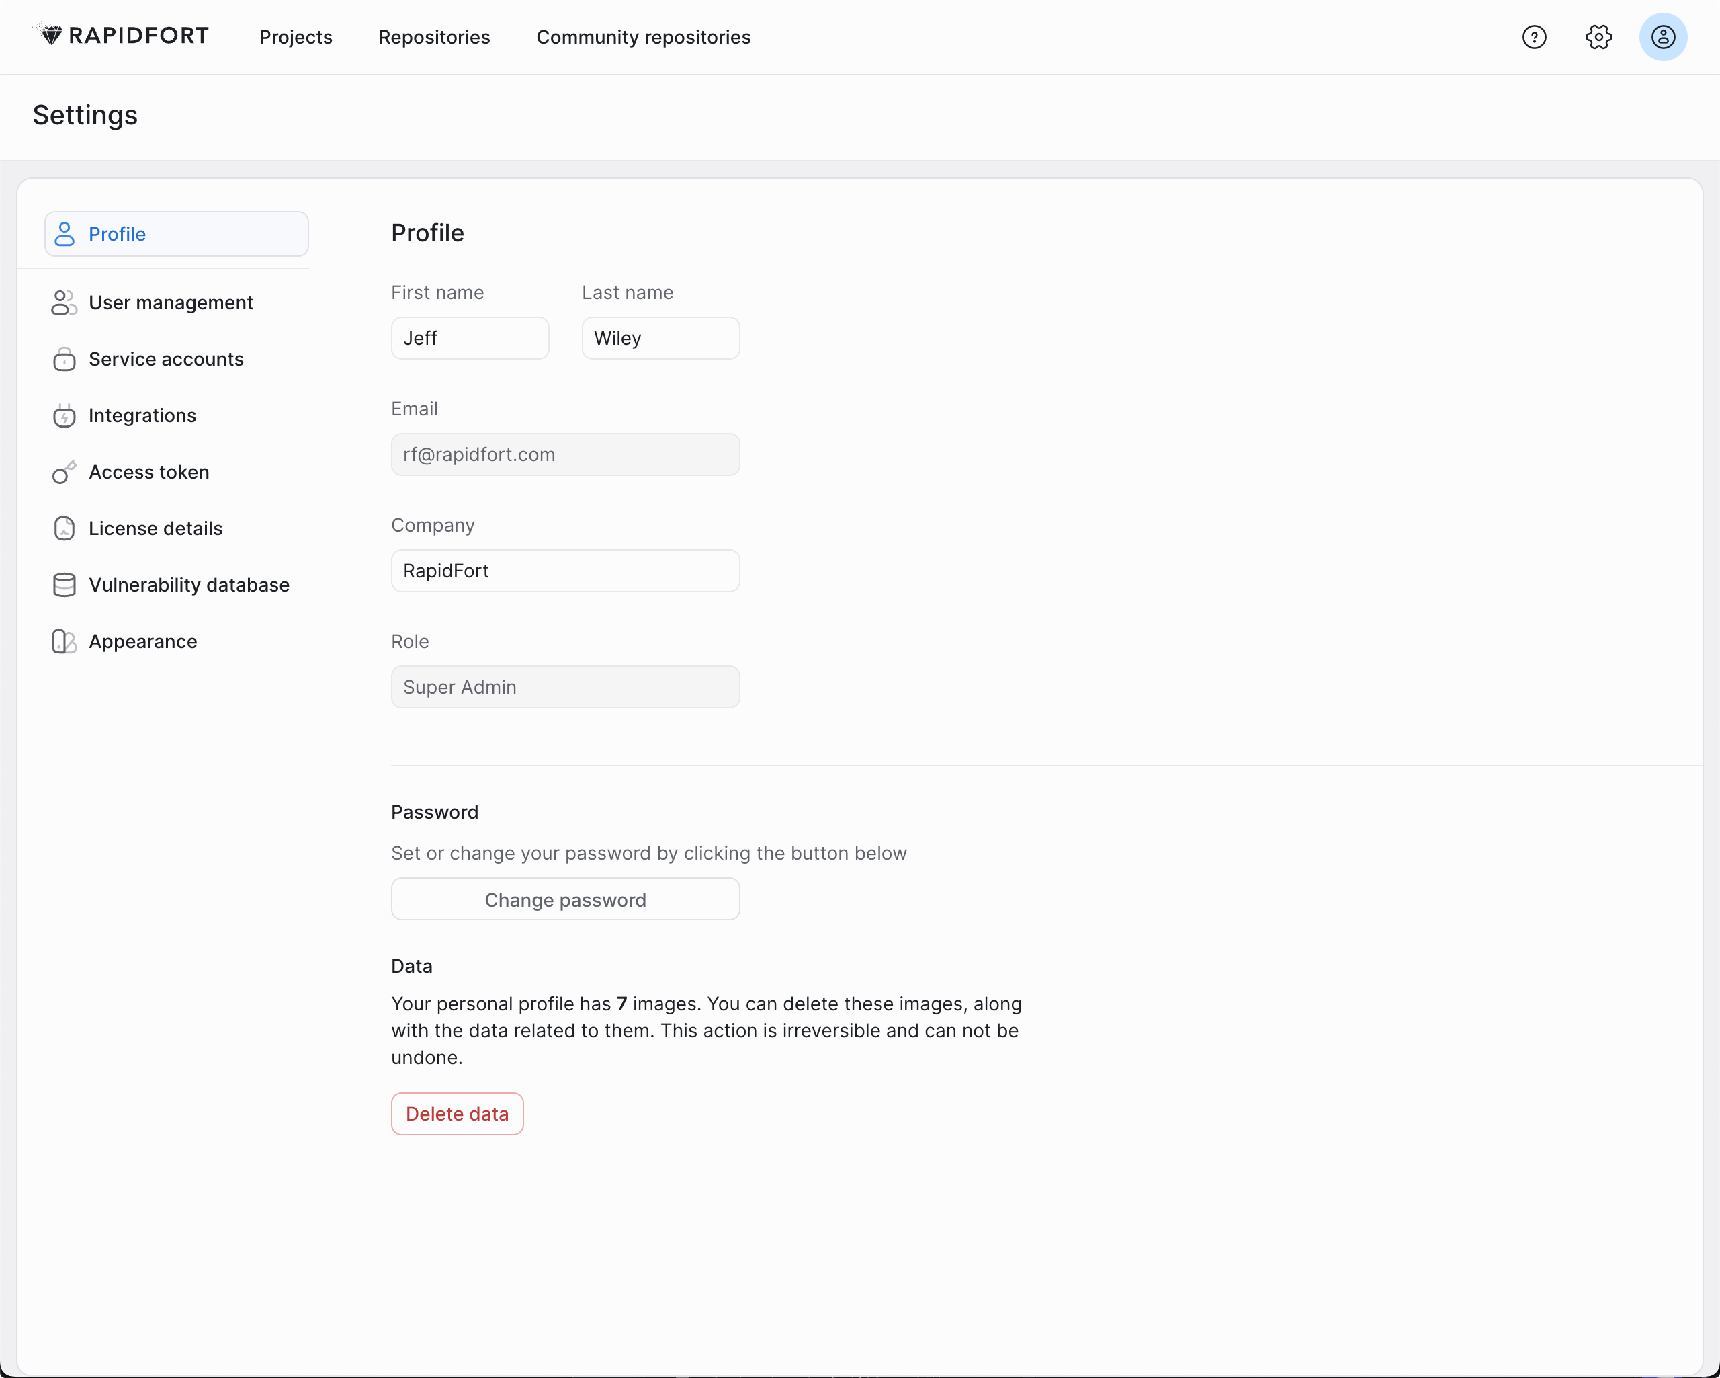Open the License details section
Image resolution: width=1720 pixels, height=1378 pixels.
pyautogui.click(x=176, y=528)
